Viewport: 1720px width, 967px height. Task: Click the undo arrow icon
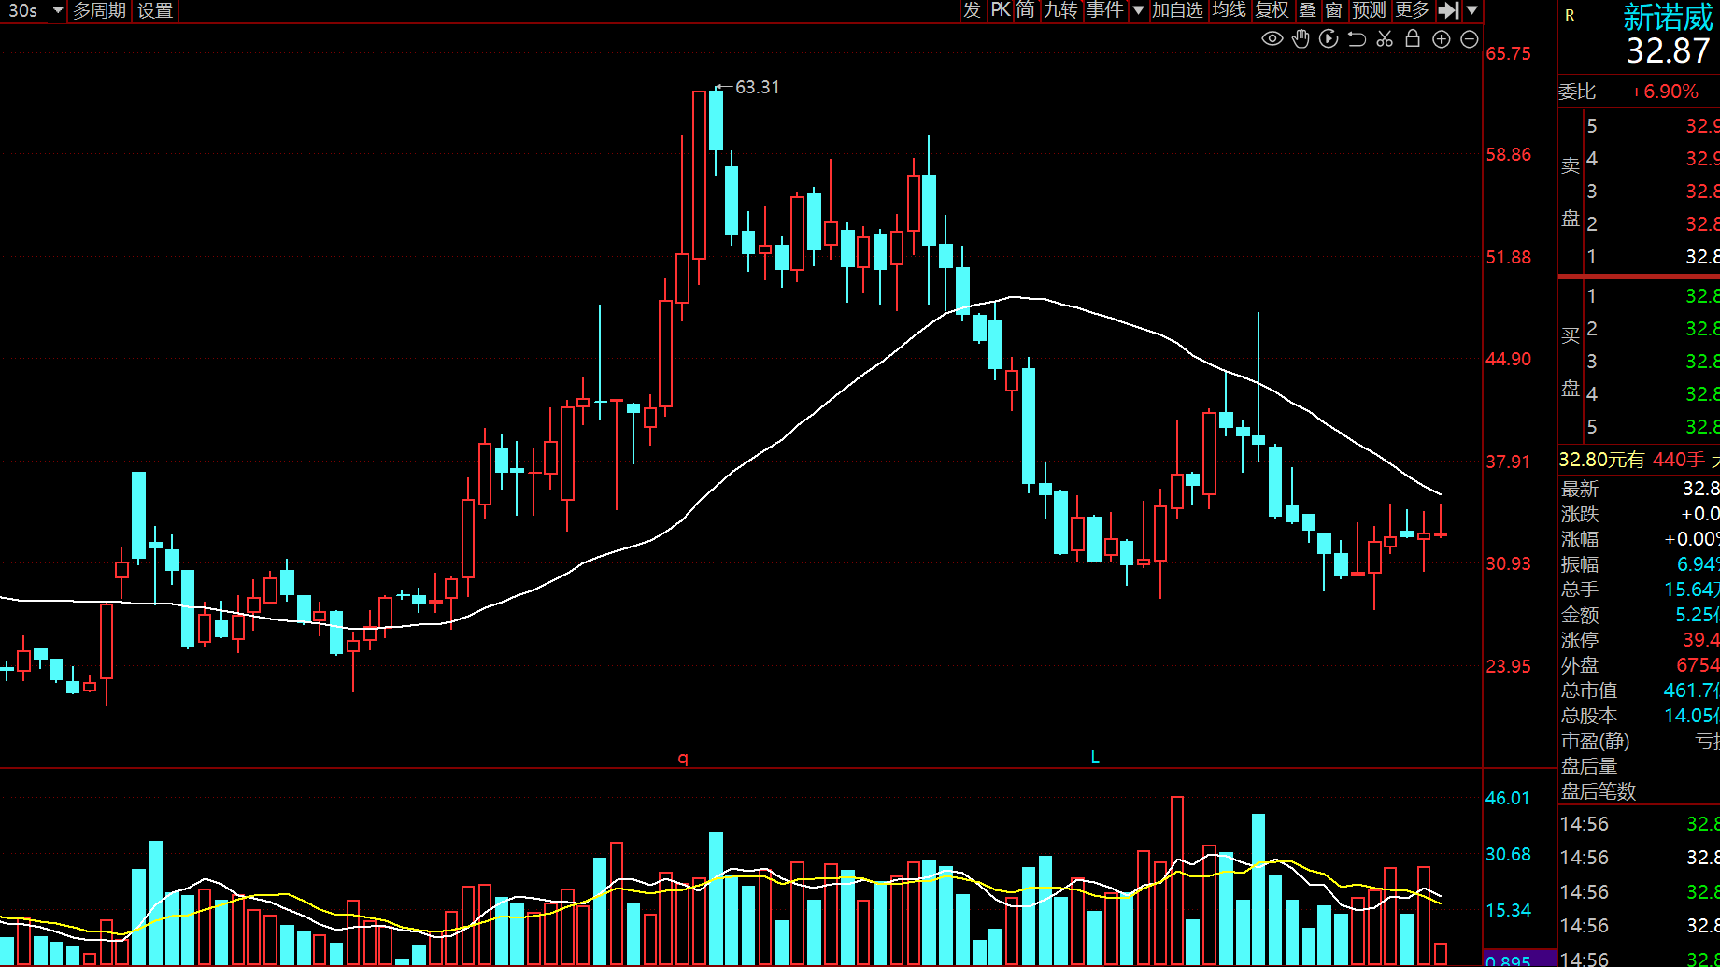point(1357,39)
